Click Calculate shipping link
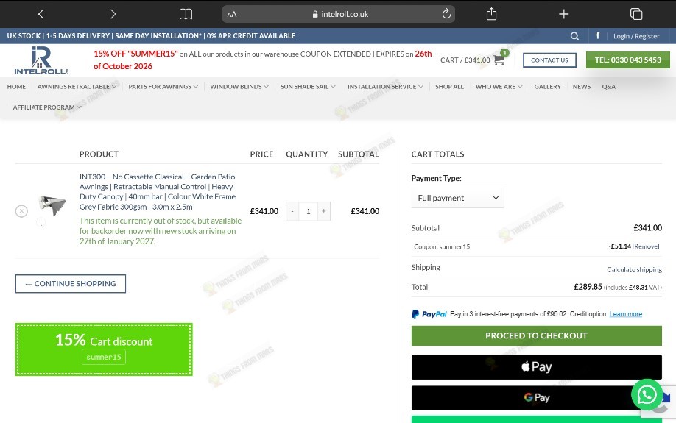The width and height of the screenshot is (676, 423). click(634, 270)
